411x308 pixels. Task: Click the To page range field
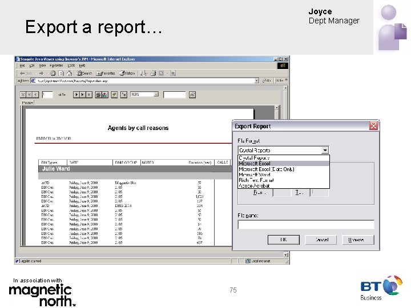(x=319, y=193)
